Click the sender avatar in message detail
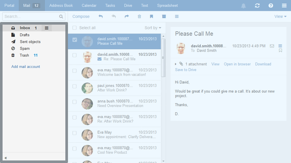This screenshot has width=291, height=163. click(181, 48)
